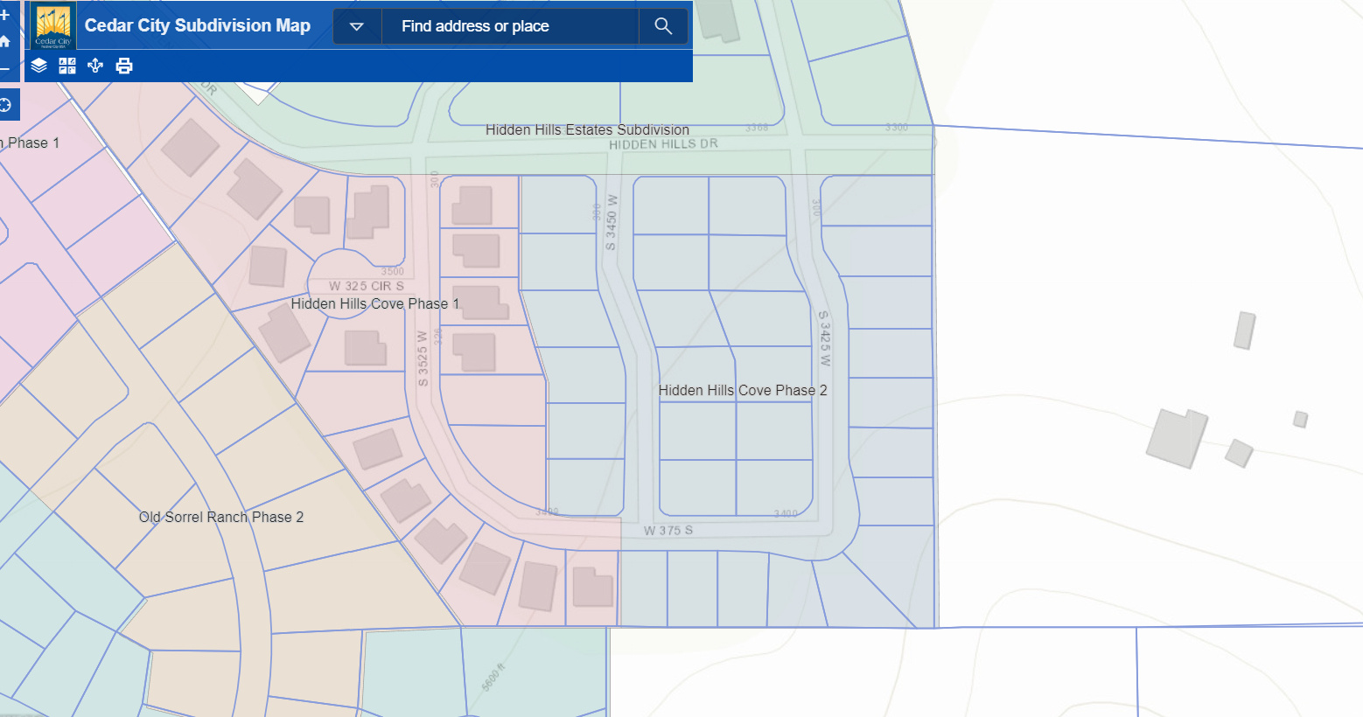1363x717 pixels.
Task: Open the Print tool
Action: tap(124, 66)
